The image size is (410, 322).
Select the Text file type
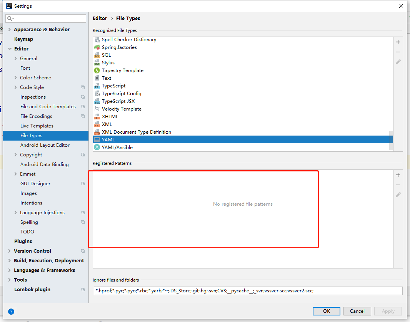tap(107, 78)
